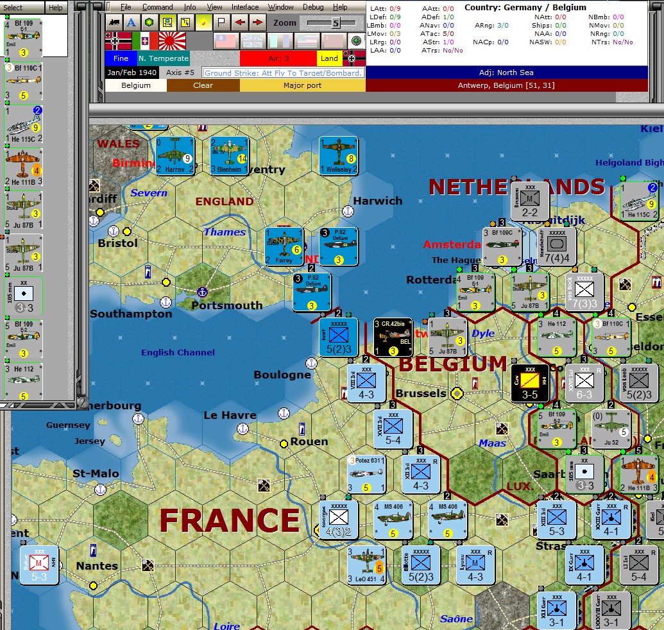The height and width of the screenshot is (630, 664).
Task: Select the Japanese rising sun flag
Action: [x=172, y=41]
